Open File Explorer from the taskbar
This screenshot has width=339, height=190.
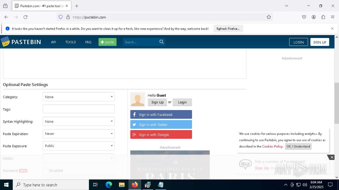click(122, 185)
